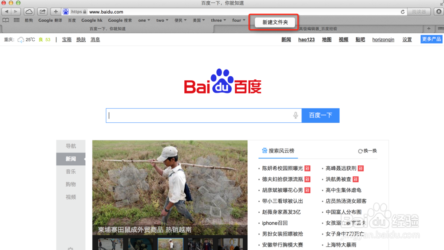
Task: Open the downloads icon
Action: coord(439,12)
